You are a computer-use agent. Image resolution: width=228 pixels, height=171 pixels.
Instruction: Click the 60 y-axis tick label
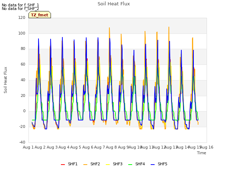coord(23,64)
